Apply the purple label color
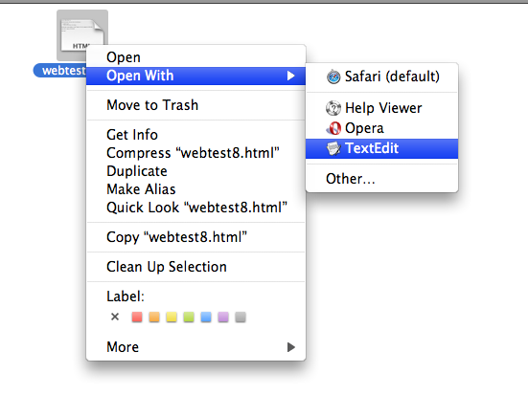The image size is (528, 395). pos(223,317)
